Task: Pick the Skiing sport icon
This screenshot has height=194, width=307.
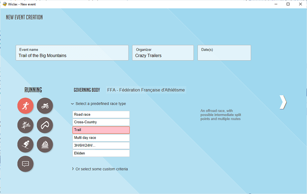Action: (25, 144)
